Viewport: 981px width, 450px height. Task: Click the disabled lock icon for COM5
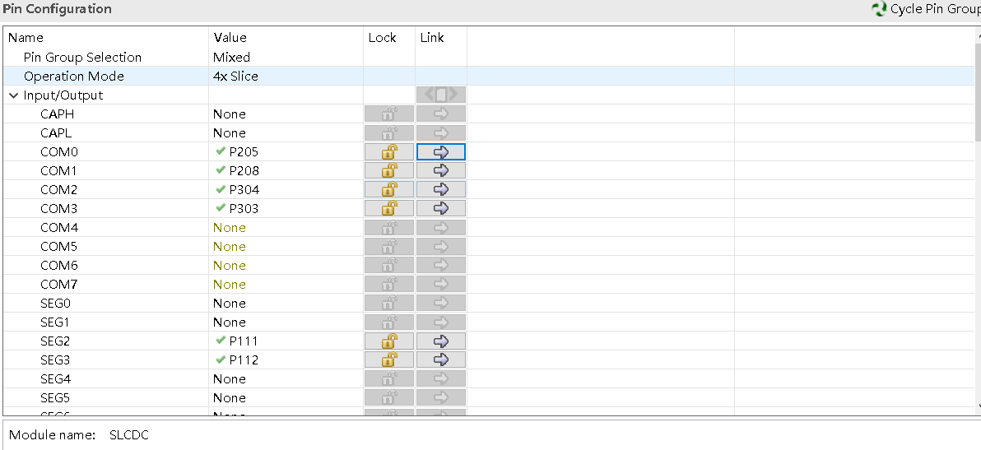point(389,246)
